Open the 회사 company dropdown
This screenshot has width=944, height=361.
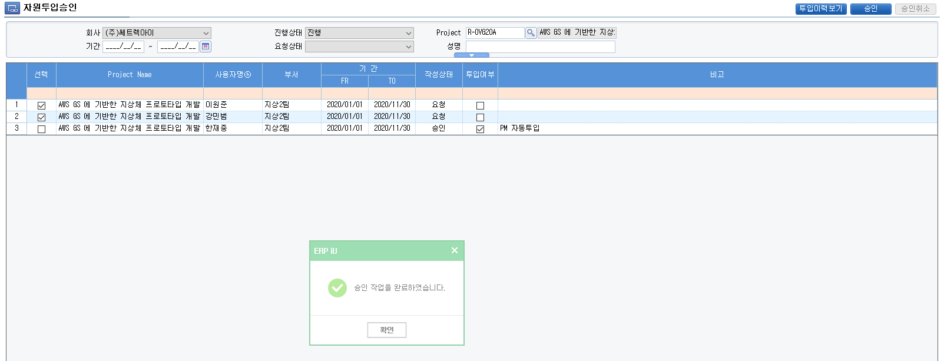coord(157,33)
